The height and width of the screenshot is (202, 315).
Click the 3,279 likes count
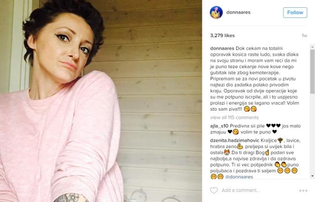pos(223,36)
